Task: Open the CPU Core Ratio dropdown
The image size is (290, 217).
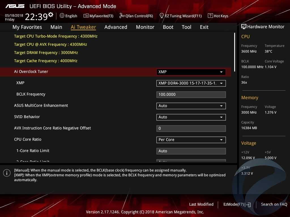Action: (191, 140)
